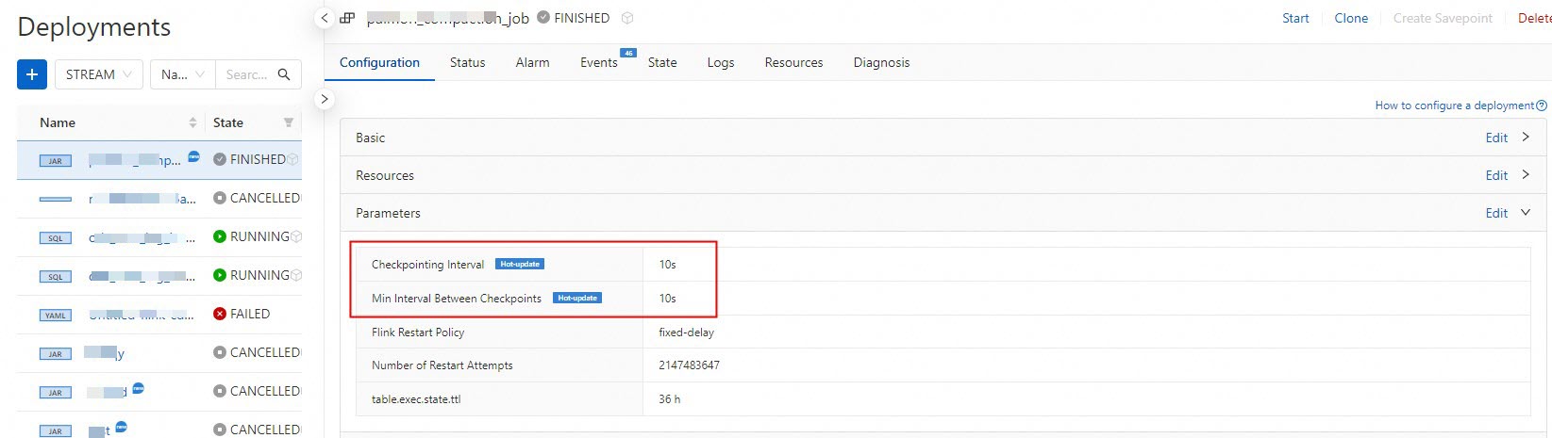Click the red FAILED status icon
This screenshot has height=438, width=1552.
click(x=220, y=314)
